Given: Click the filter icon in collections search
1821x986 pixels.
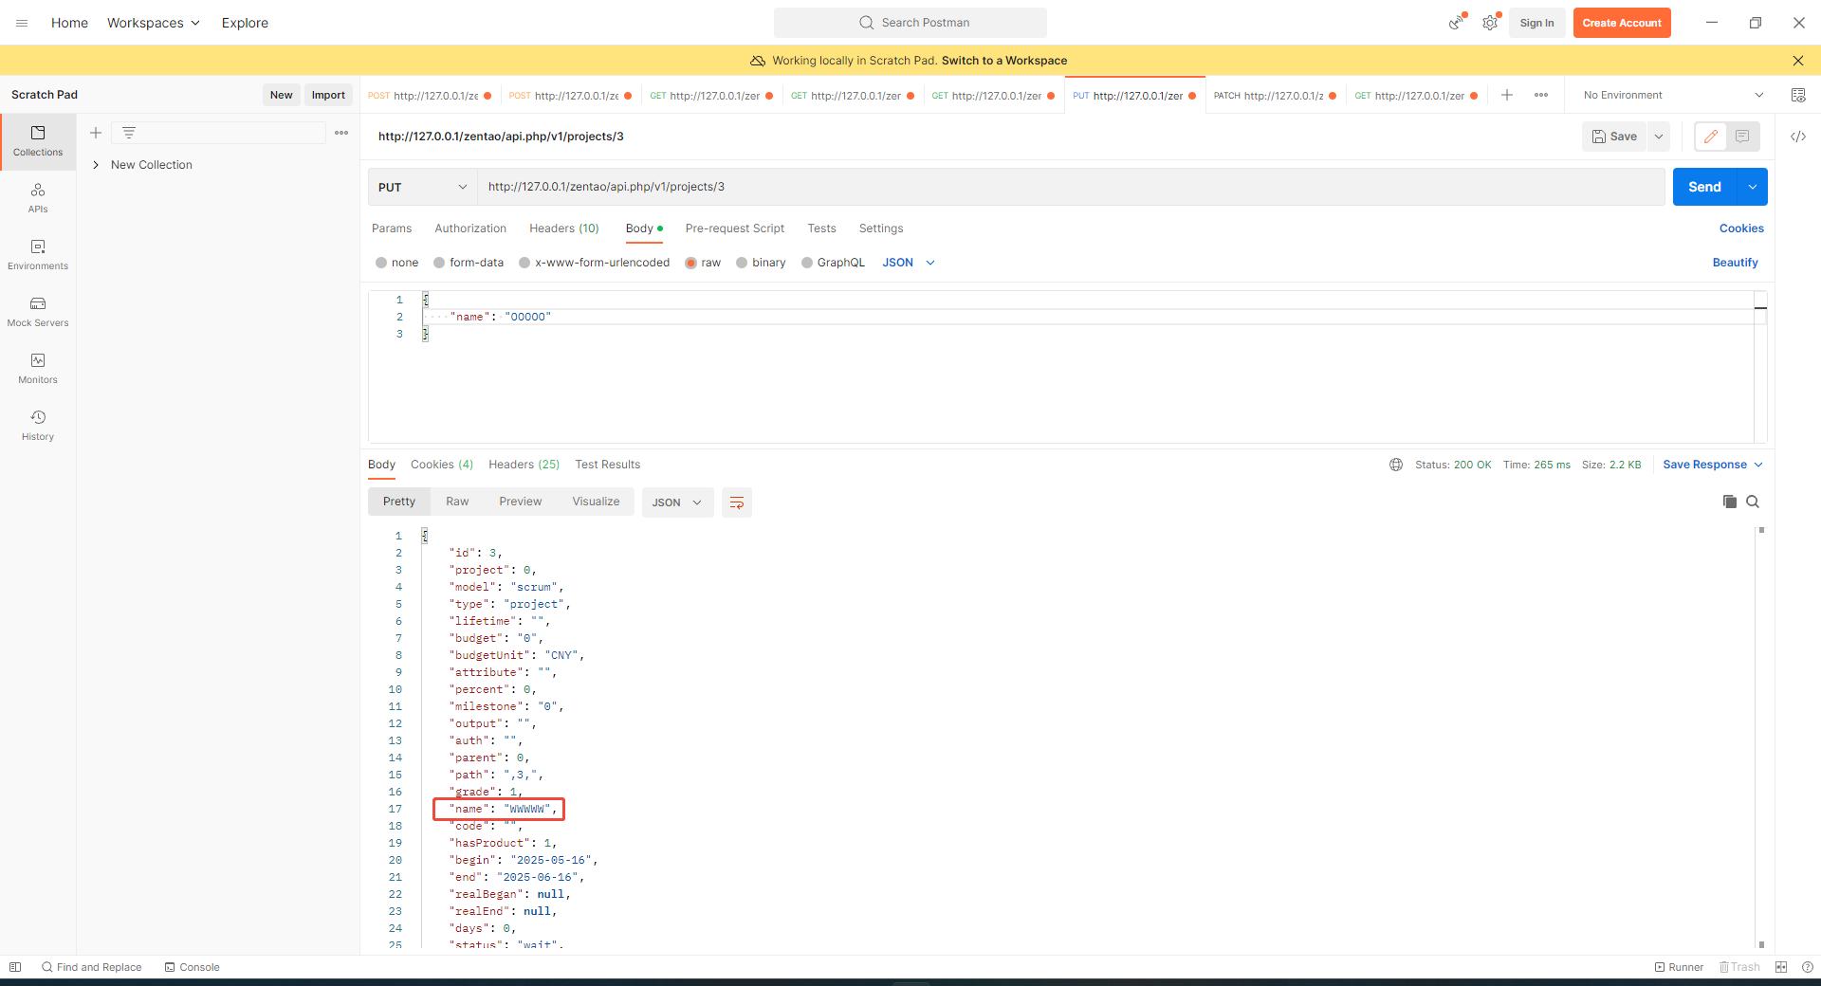Looking at the screenshot, I should 129,133.
